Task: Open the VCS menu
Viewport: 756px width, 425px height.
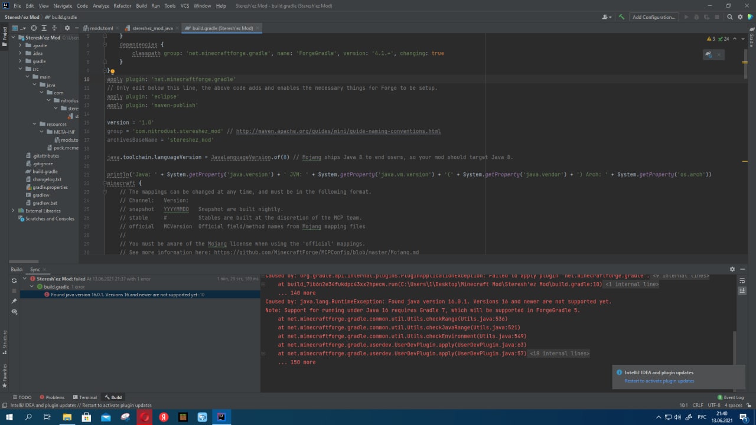Action: (185, 6)
